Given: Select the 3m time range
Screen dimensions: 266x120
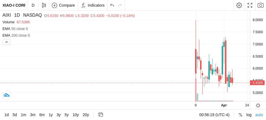Looking at the screenshot, I should pos(33,115).
